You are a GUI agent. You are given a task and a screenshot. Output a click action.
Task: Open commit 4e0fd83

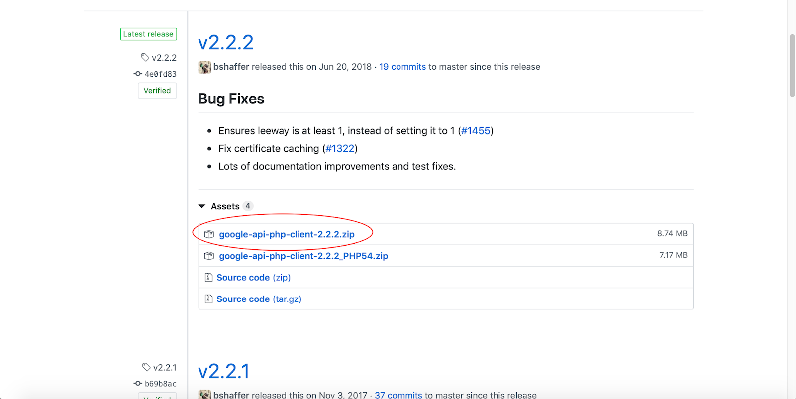pos(161,74)
